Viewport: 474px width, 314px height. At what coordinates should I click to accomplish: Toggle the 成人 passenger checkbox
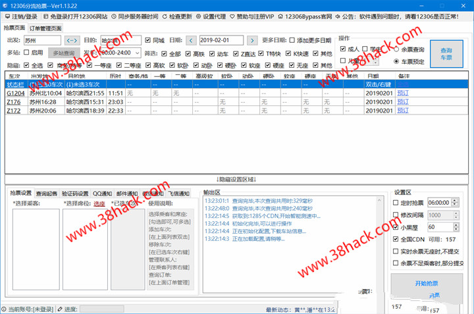tap(343, 49)
